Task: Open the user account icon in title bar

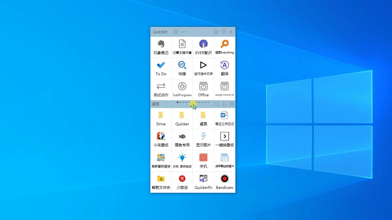Action: [x=216, y=32]
